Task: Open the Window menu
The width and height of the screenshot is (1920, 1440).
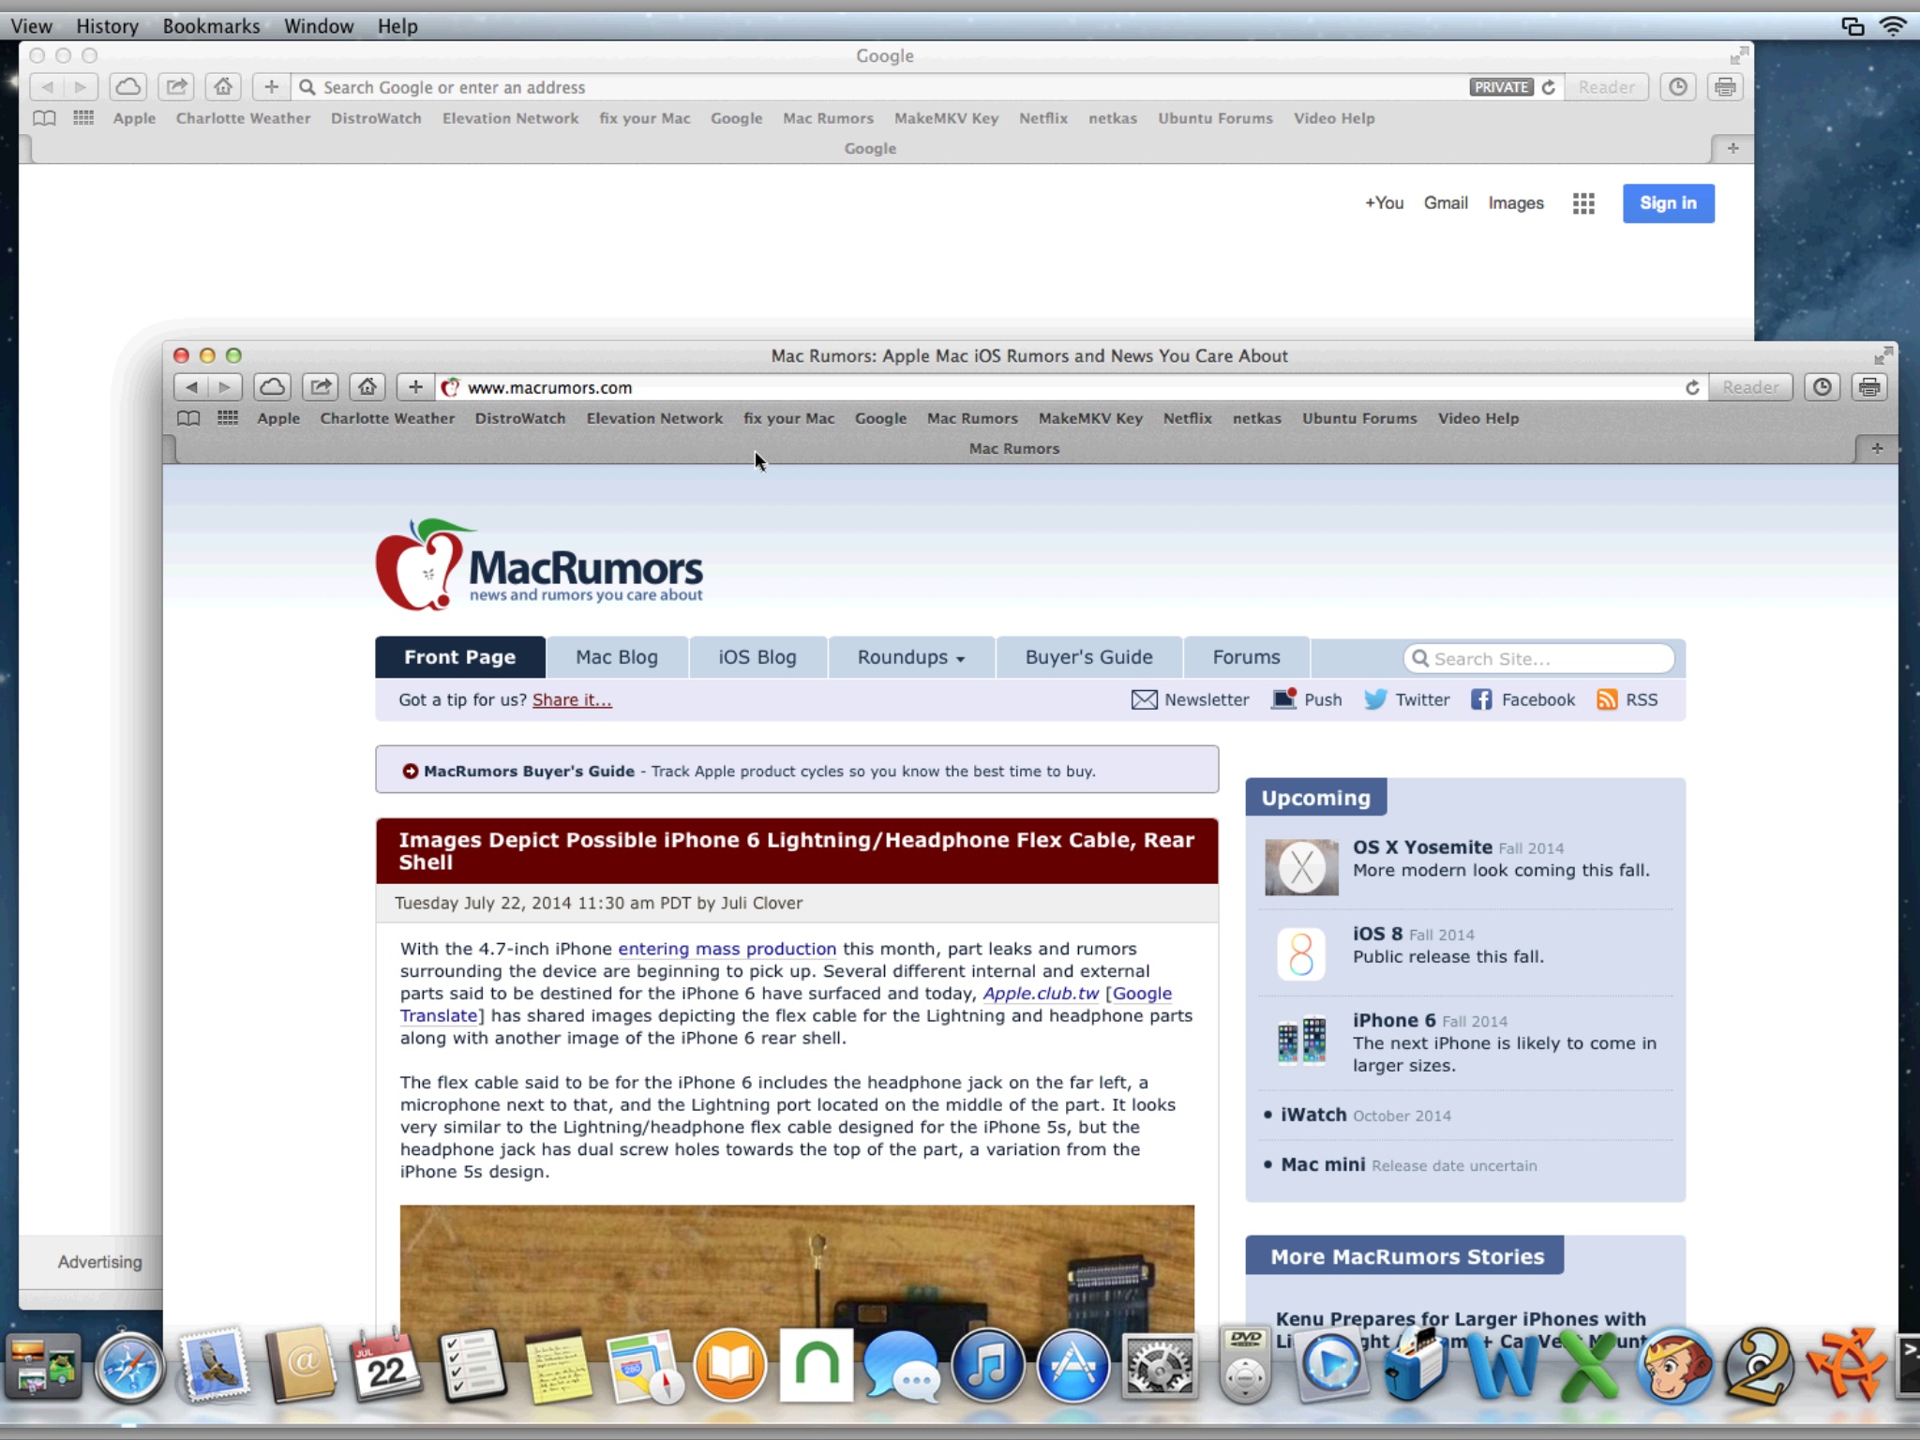Action: click(319, 26)
